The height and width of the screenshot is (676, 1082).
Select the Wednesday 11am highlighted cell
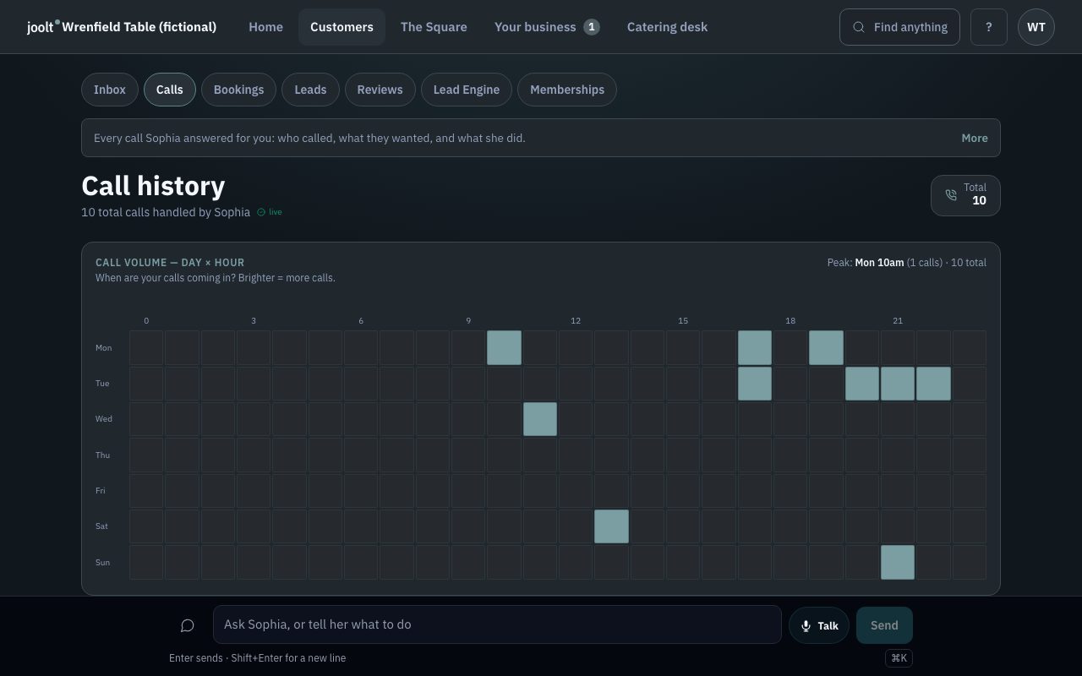click(x=540, y=419)
